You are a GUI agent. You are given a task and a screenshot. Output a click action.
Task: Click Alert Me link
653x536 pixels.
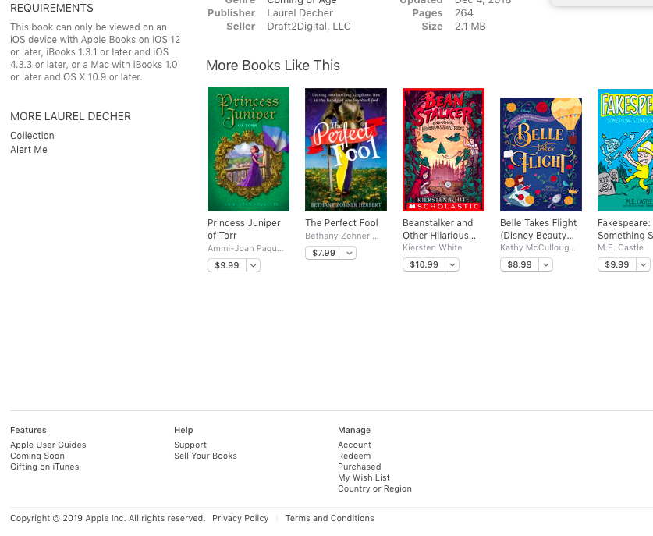29,150
